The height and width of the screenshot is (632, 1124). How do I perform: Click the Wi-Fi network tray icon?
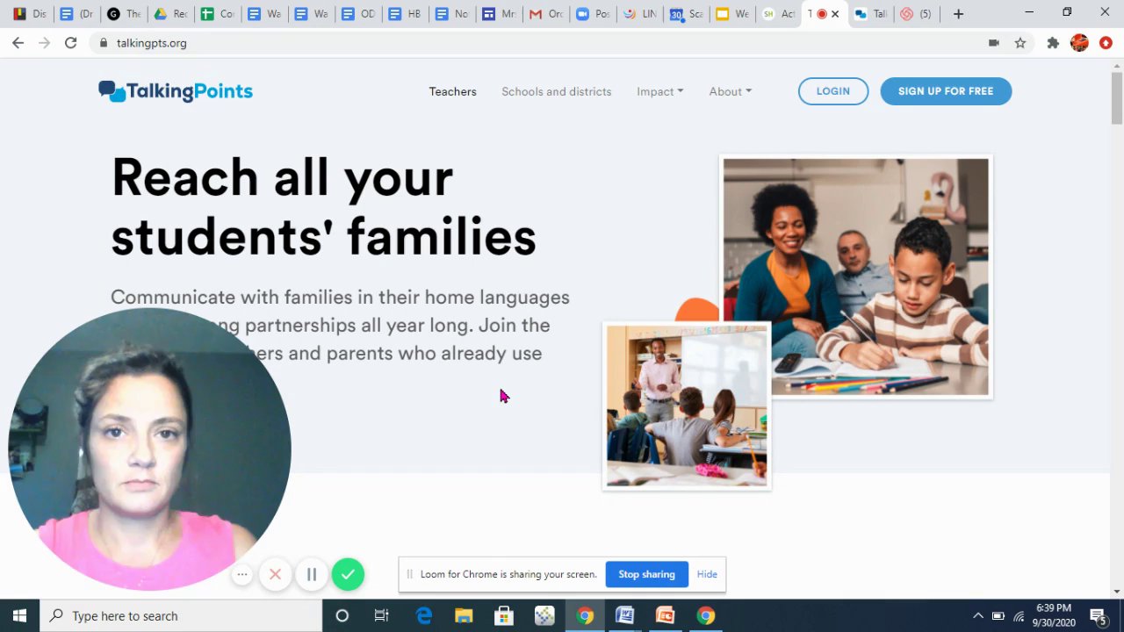1019,615
